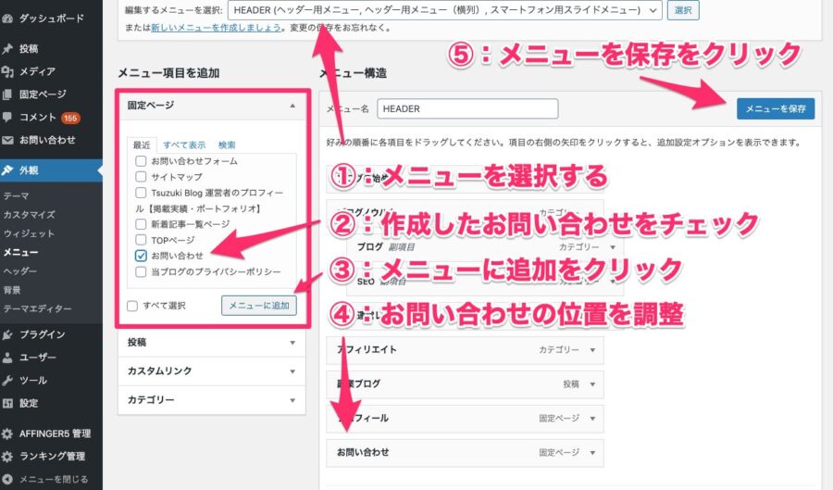Open テーマエディター in the 外観 submenu
This screenshot has width=833, height=490.
pyautogui.click(x=38, y=308)
